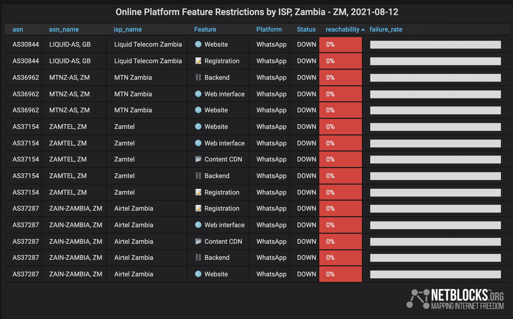Click the reachability sort arrow
This screenshot has width=513, height=319.
coord(363,30)
